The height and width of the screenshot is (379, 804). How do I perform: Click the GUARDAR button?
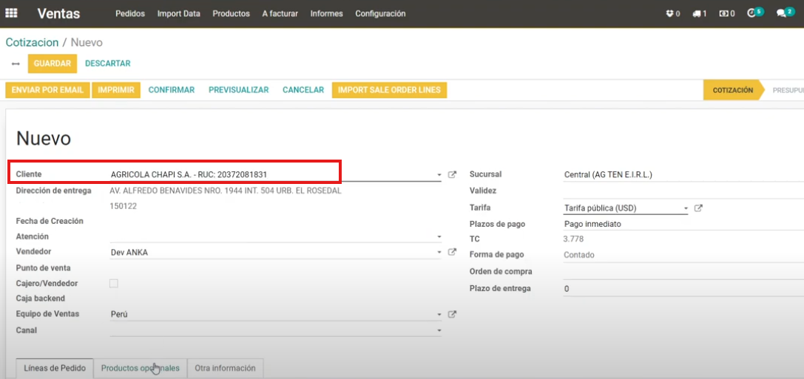pyautogui.click(x=52, y=64)
